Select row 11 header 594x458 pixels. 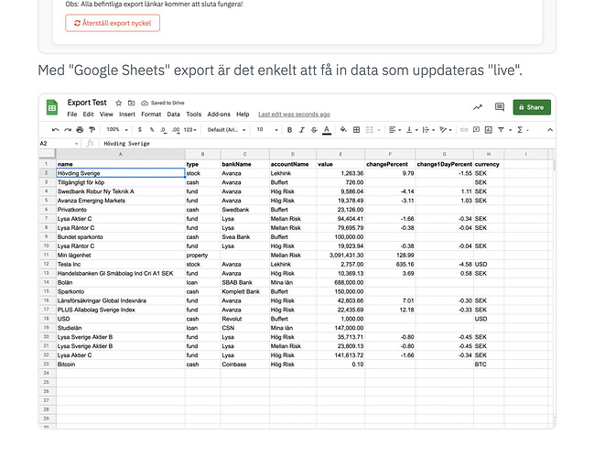[47, 256]
